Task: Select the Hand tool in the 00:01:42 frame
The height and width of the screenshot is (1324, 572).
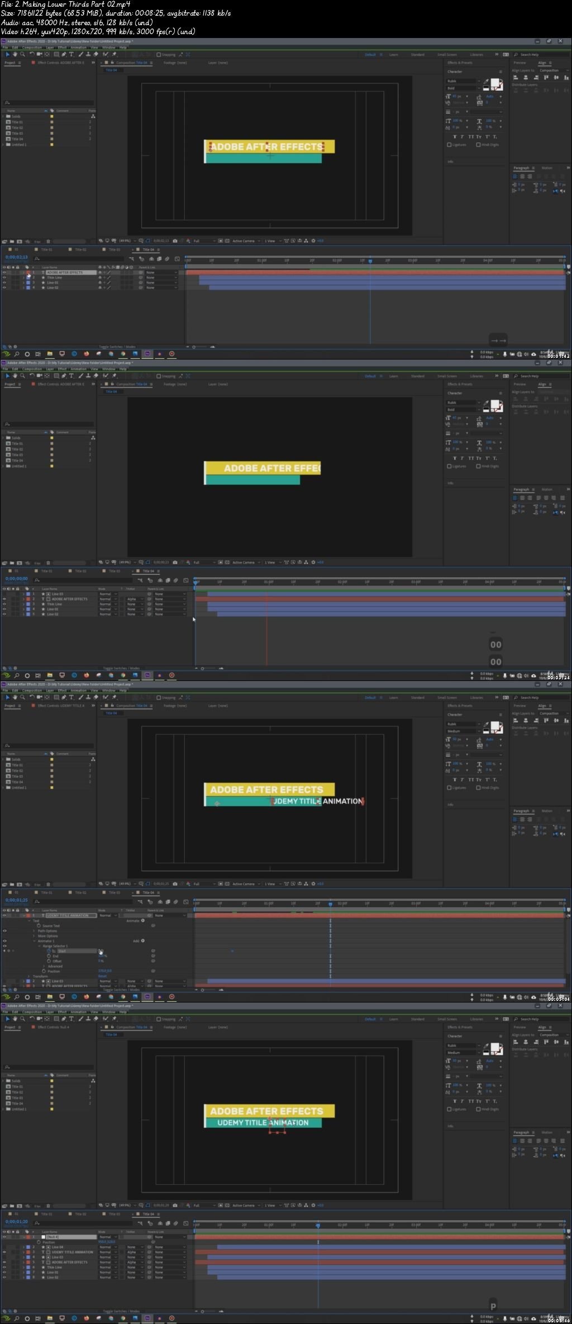Action: point(15,54)
